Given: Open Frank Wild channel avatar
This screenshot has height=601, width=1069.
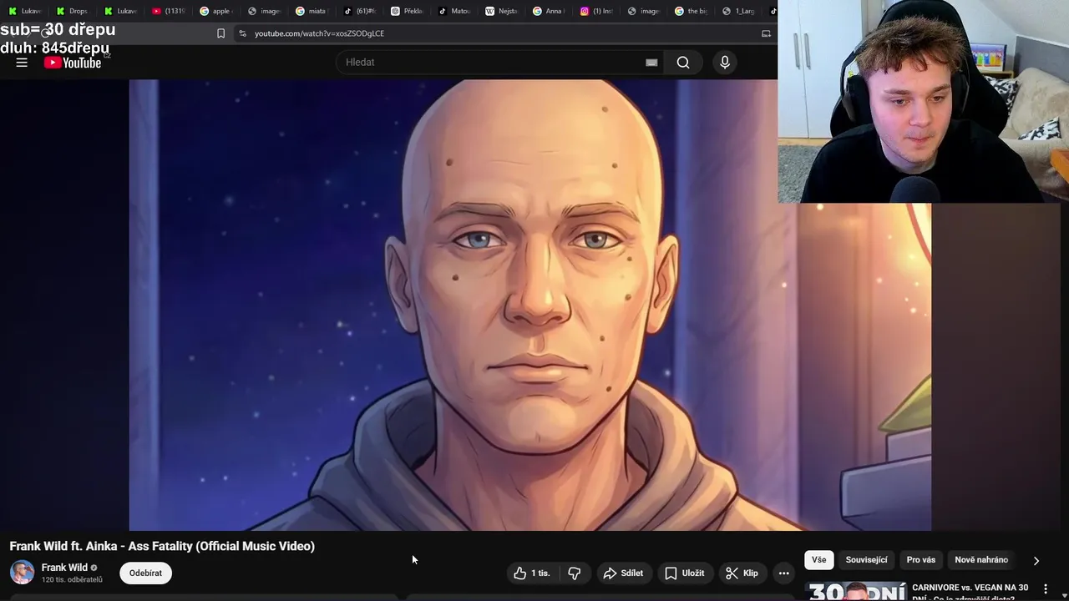Looking at the screenshot, I should 22,573.
